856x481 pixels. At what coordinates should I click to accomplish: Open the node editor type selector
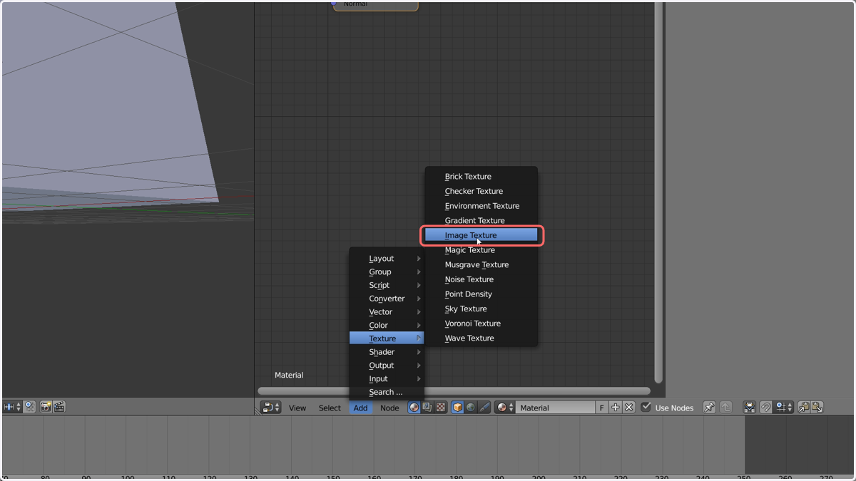pyautogui.click(x=270, y=408)
